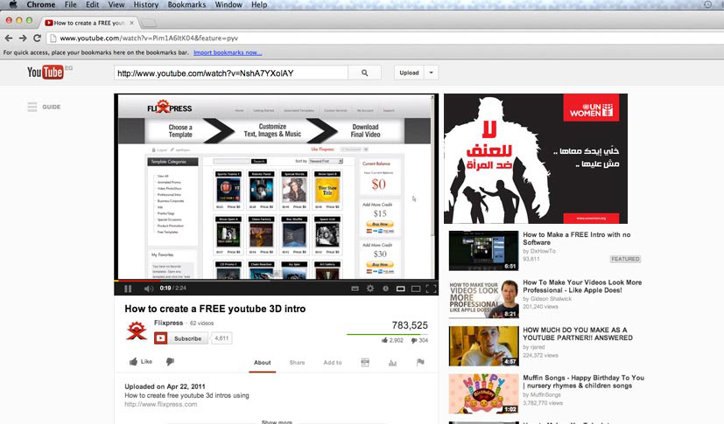The height and width of the screenshot is (424, 724).
Task: Click Import bookmarks now link
Action: click(x=228, y=52)
